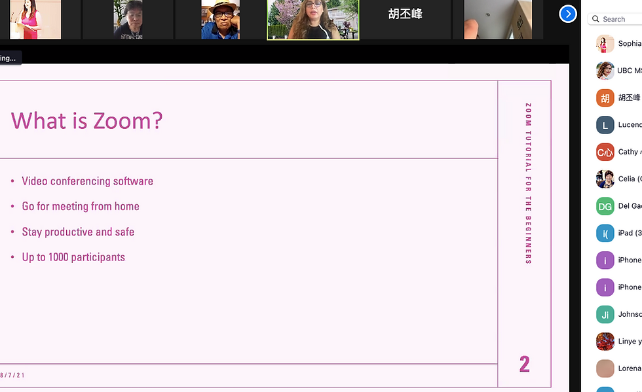Click Linye's red foliage avatar
Image resolution: width=642 pixels, height=392 pixels.
coord(605,342)
